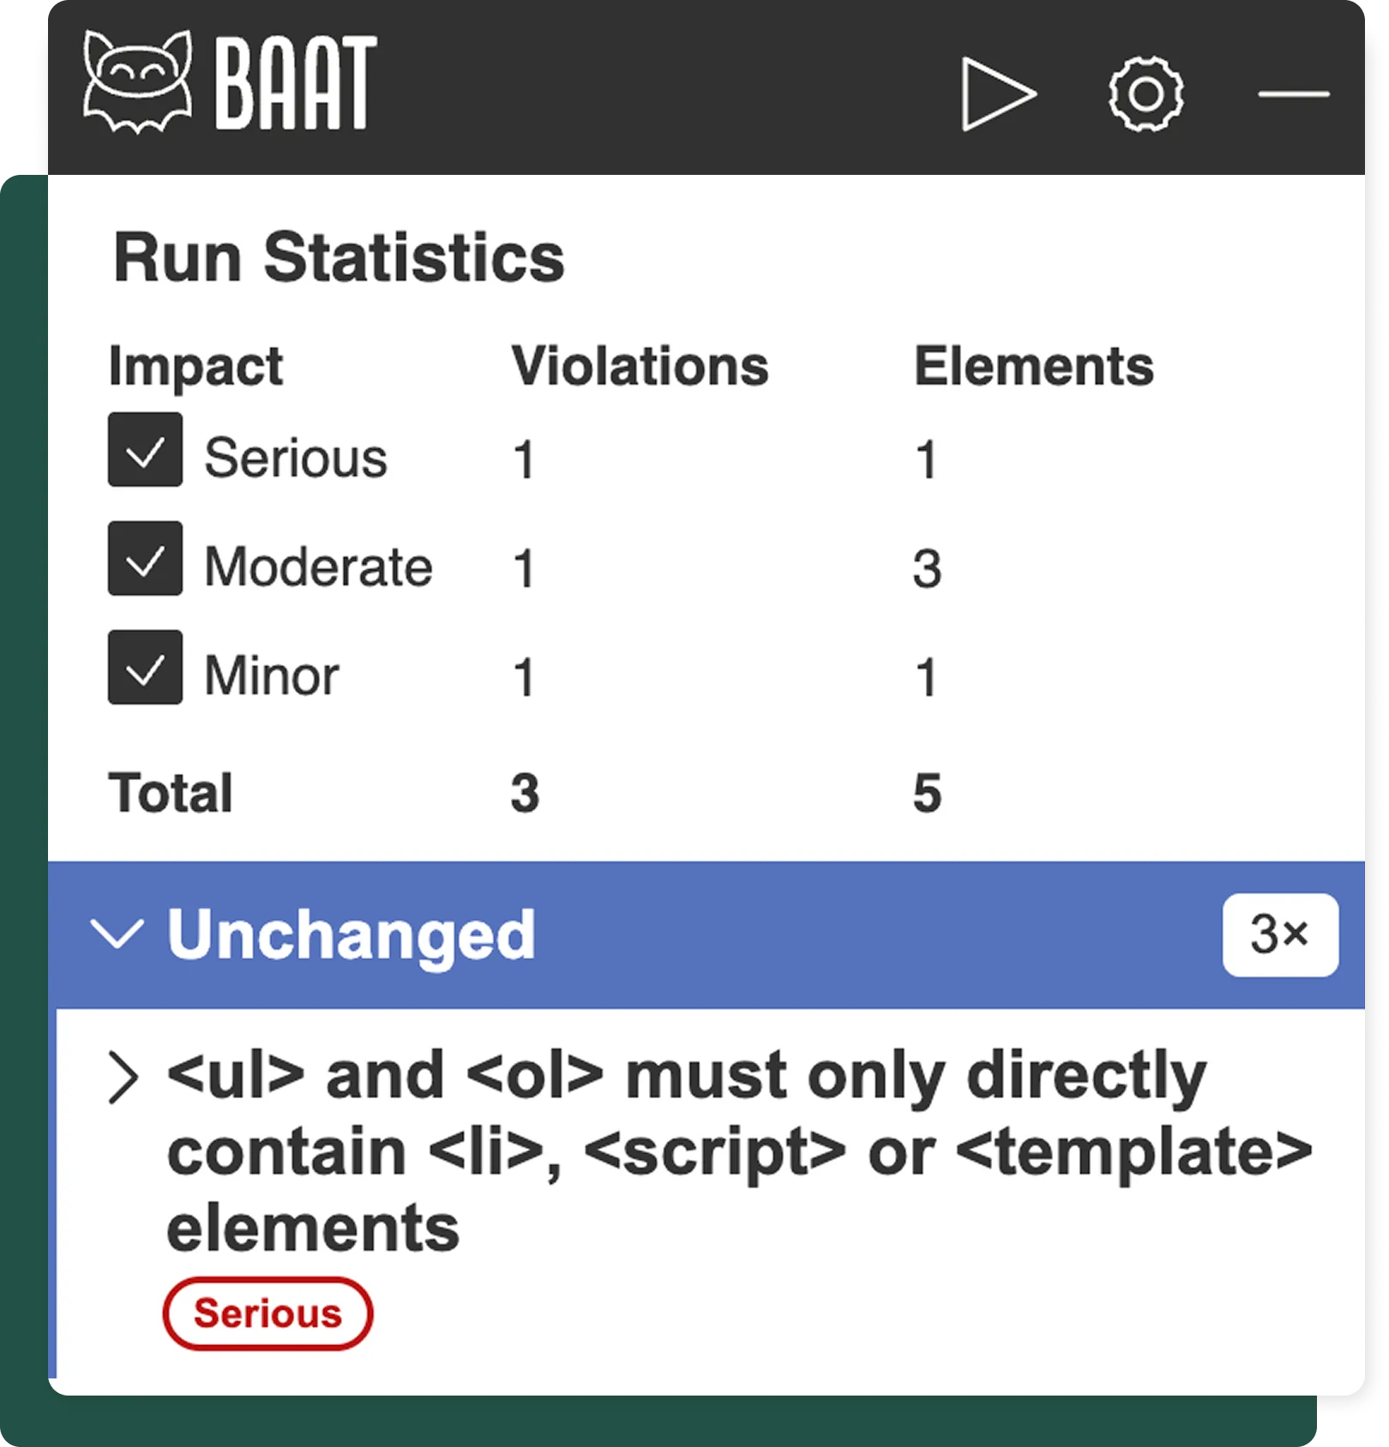Click the BAAT bat logo
Screen dimensions: 1389x1447
coord(137,81)
